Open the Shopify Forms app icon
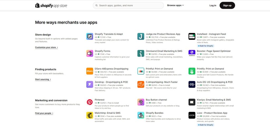Image resolution: width=270 pixels, height=130 pixels. (90, 53)
